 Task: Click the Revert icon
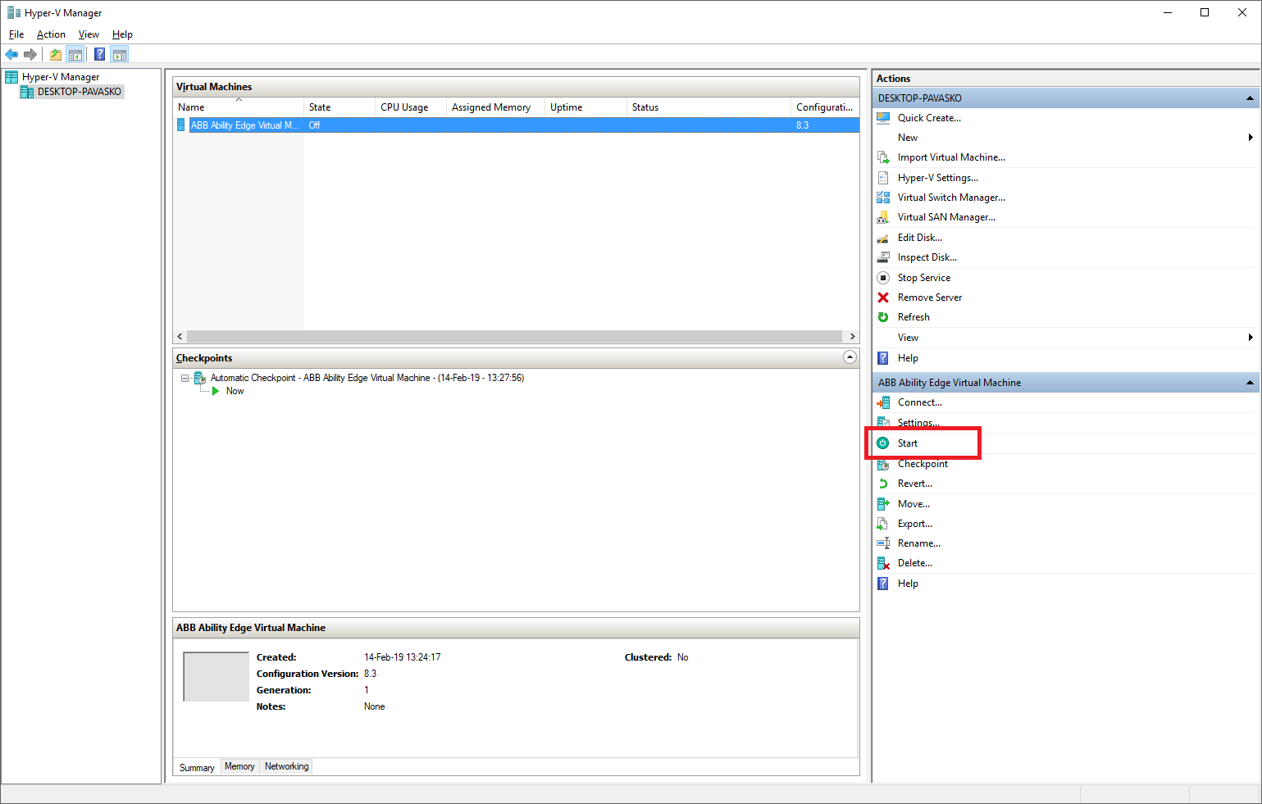tap(883, 484)
